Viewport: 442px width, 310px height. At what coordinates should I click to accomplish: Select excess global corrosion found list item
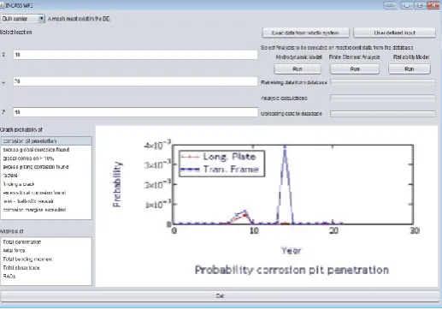[x=46, y=150]
